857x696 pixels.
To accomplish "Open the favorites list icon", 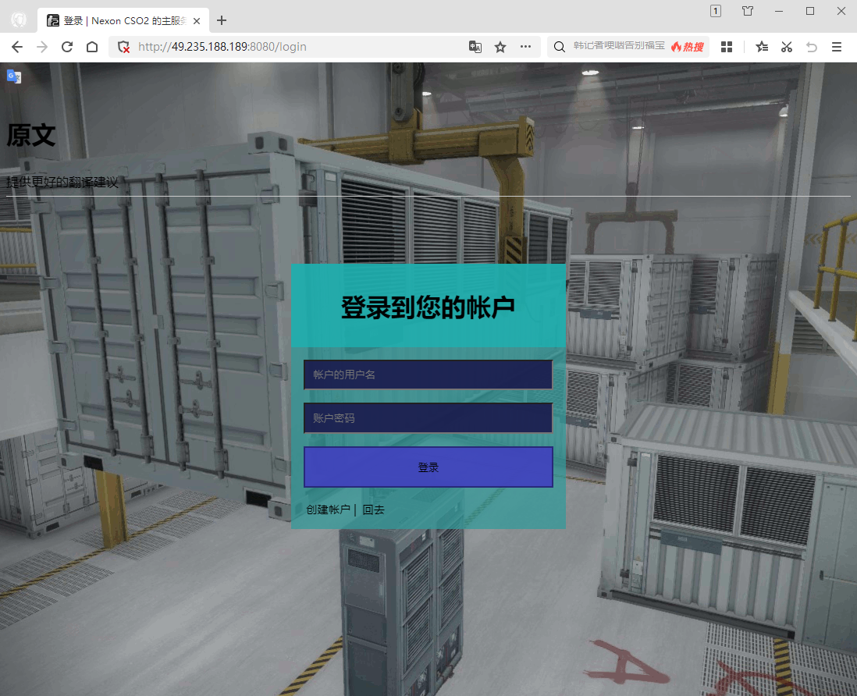I will pyautogui.click(x=761, y=47).
